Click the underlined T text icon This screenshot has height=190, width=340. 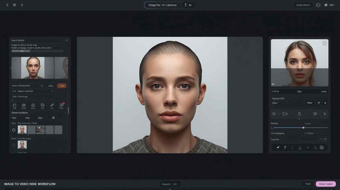300,148
